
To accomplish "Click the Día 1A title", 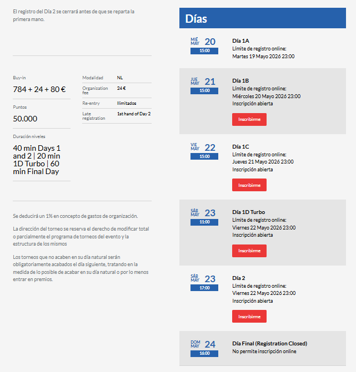I will pyautogui.click(x=240, y=41).
